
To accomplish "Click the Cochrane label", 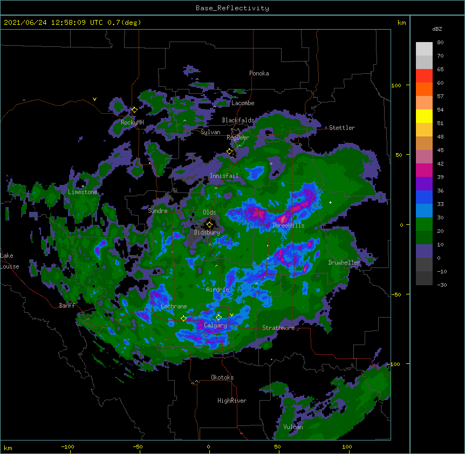I will 174,306.
